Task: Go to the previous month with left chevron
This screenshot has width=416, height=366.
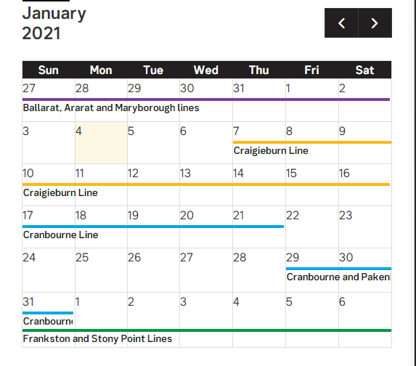Action: pos(341,23)
